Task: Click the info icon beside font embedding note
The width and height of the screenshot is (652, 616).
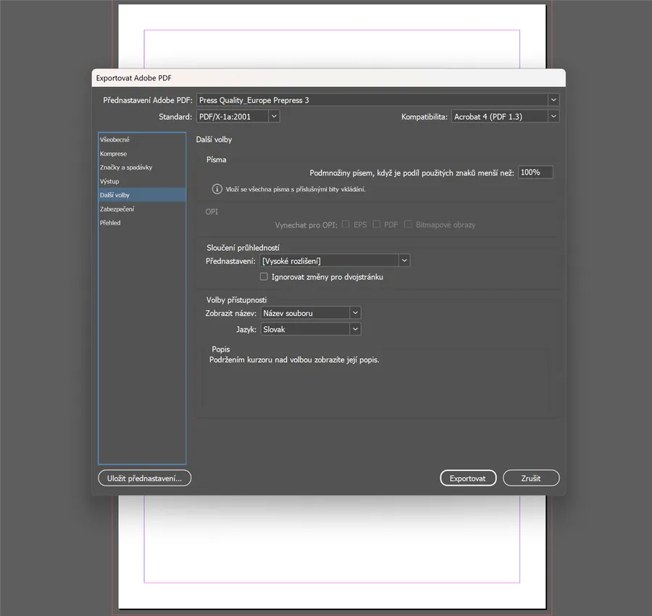Action: point(217,189)
